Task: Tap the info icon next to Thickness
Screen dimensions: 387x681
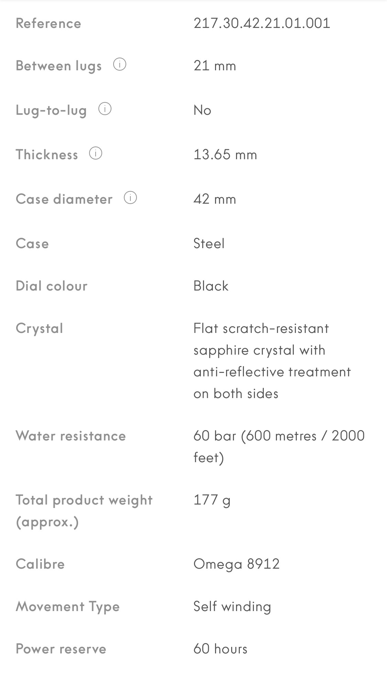Action: pyautogui.click(x=96, y=153)
